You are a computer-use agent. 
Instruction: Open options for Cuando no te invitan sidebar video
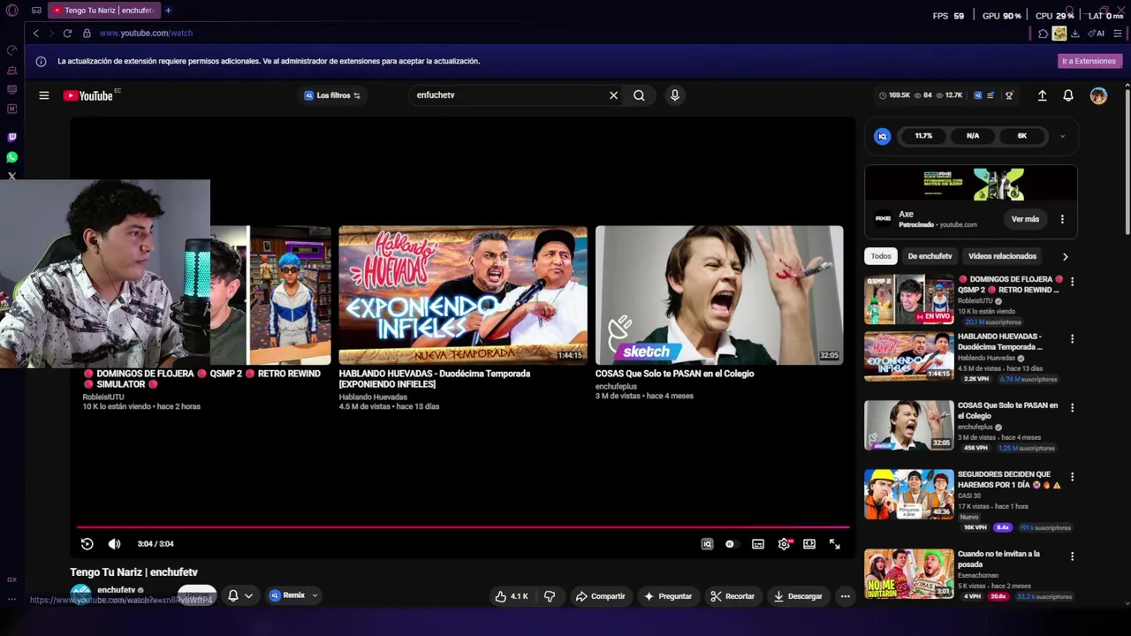click(1072, 556)
